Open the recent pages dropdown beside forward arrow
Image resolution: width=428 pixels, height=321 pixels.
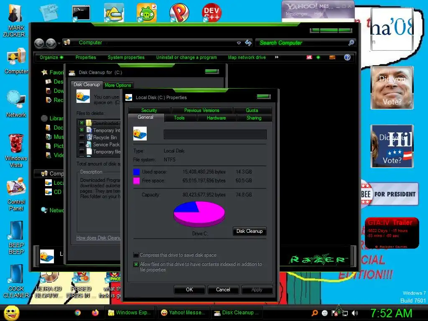point(59,43)
